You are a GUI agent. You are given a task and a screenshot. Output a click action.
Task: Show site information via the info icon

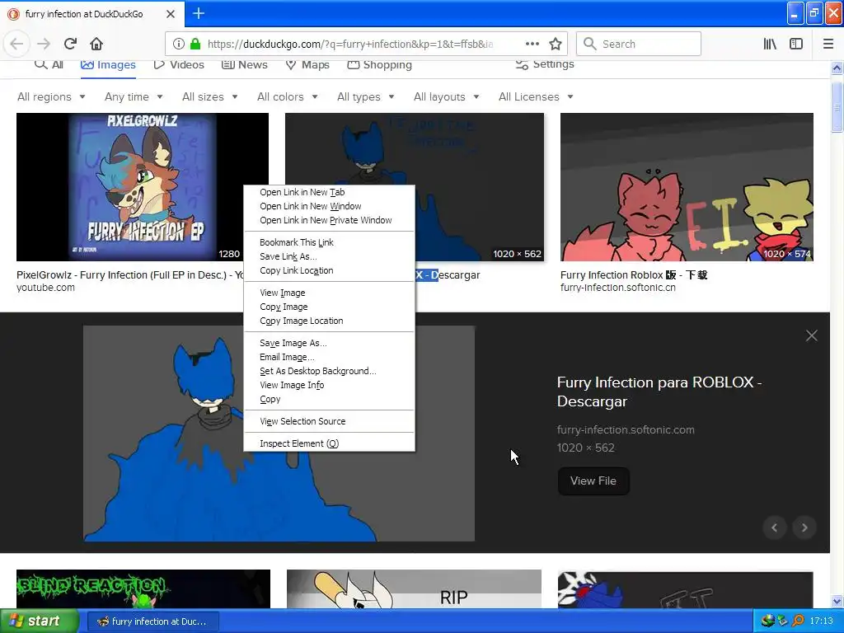click(179, 44)
